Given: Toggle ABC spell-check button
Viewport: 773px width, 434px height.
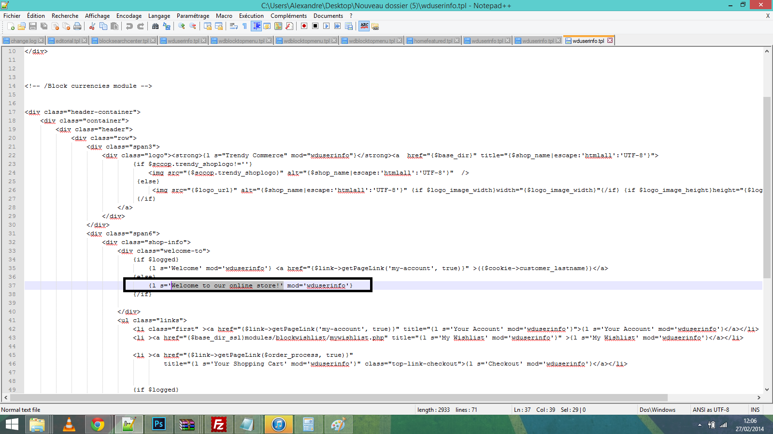Looking at the screenshot, I should pyautogui.click(x=364, y=26).
